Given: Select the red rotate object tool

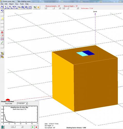Looking at the screenshot, I should point(2,36).
